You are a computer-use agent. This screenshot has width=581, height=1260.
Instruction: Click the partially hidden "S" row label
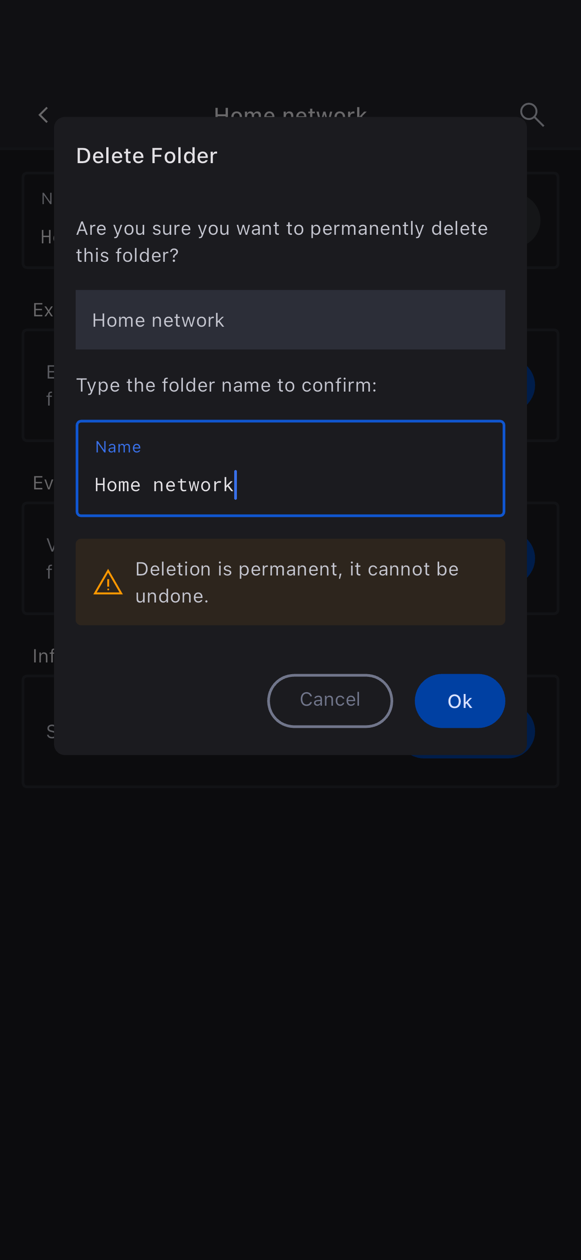point(50,732)
